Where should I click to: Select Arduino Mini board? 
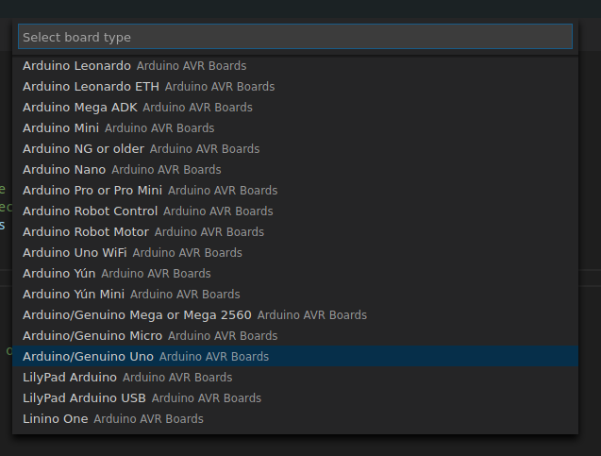295,127
